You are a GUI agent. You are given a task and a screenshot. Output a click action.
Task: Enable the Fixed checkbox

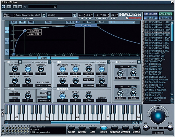(x=97, y=22)
